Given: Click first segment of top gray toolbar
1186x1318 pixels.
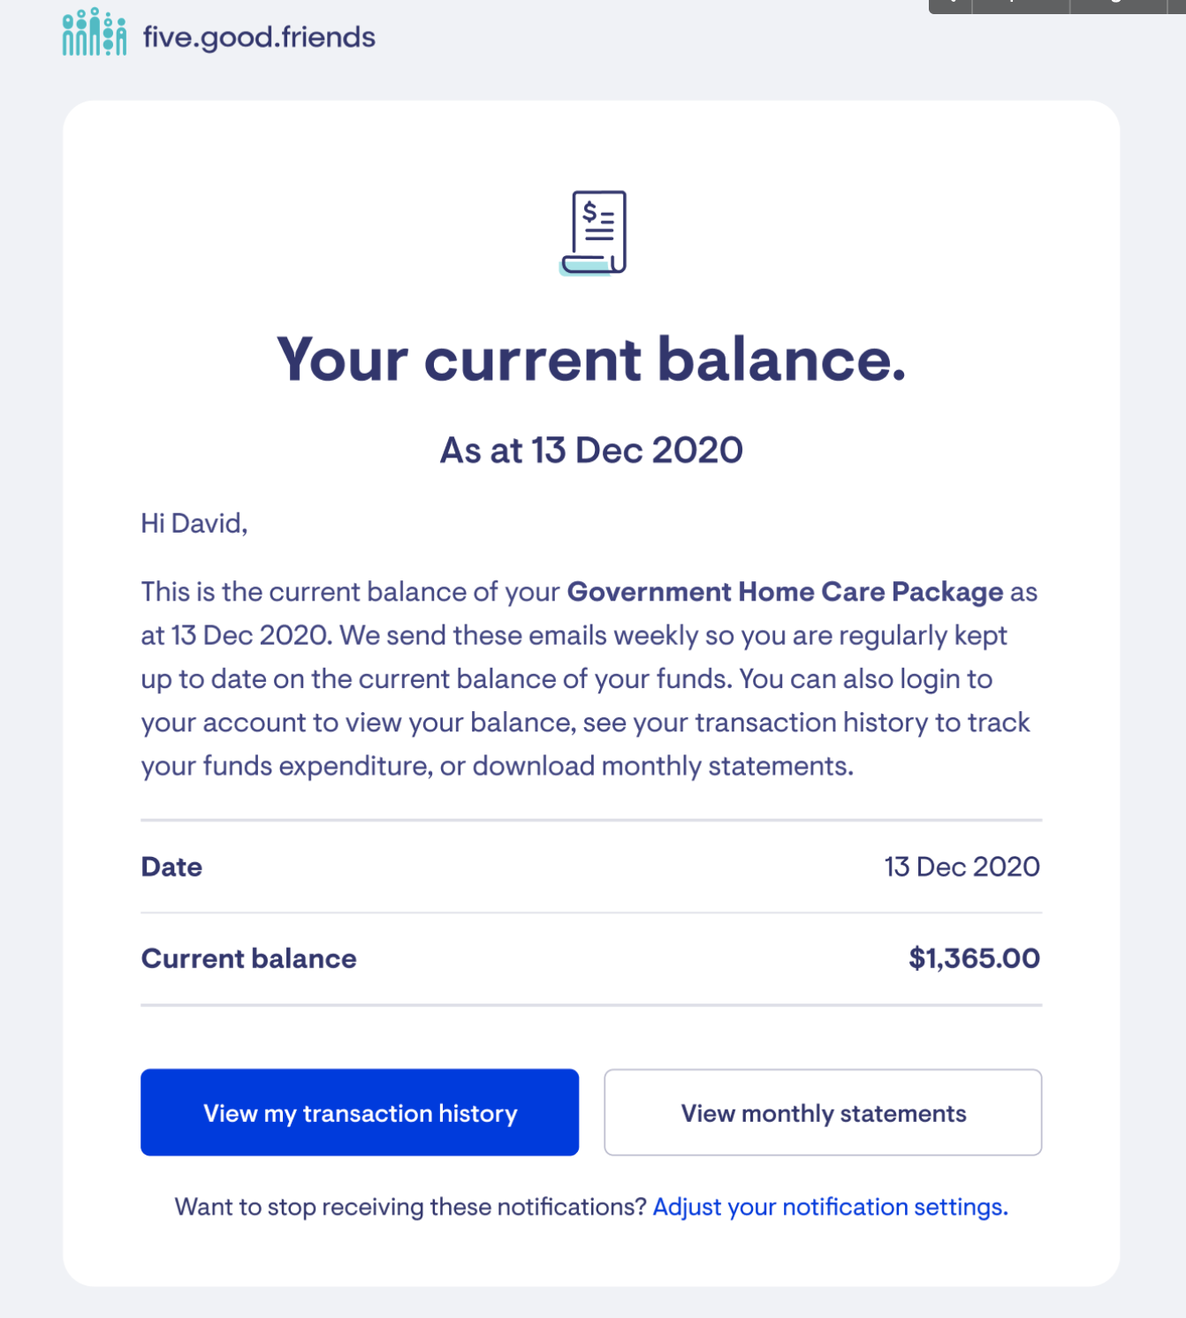Looking at the screenshot, I should pos(950,6).
